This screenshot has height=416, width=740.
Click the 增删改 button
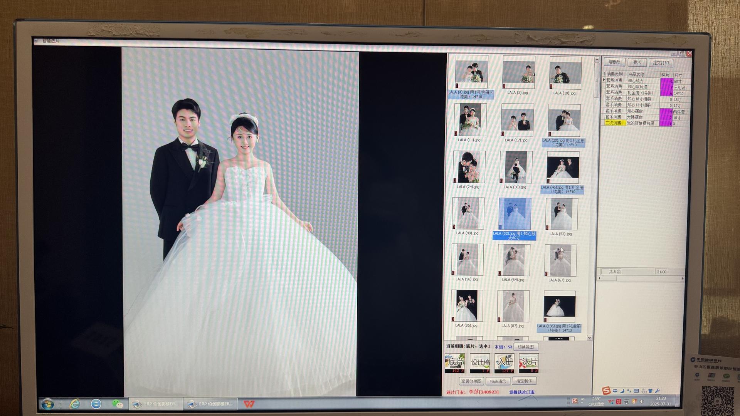[x=614, y=62]
